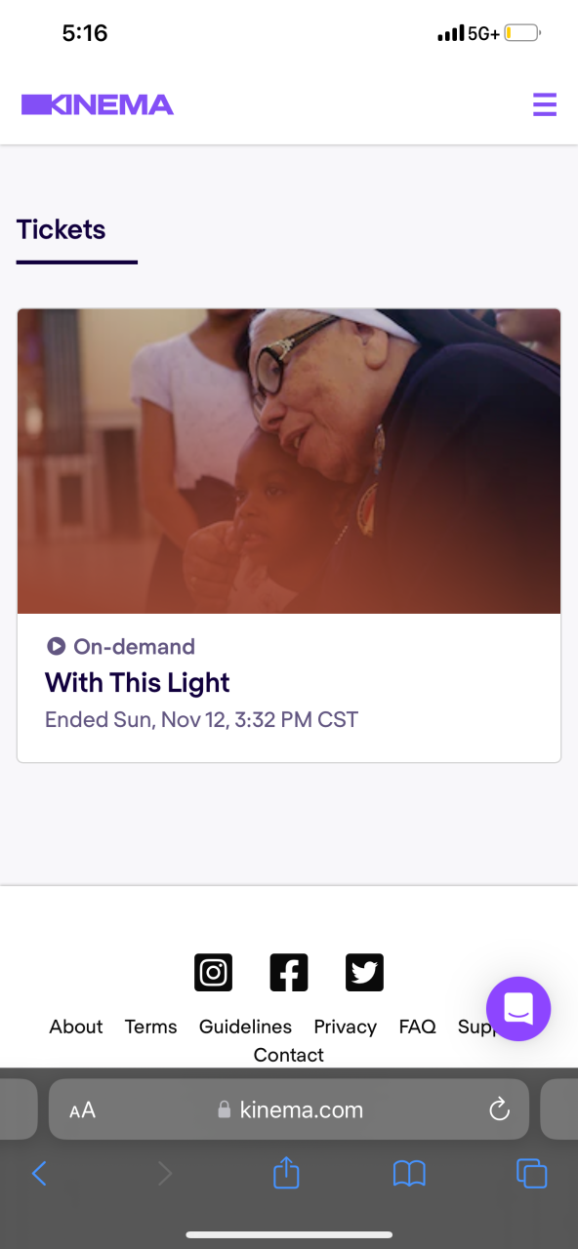Open Kinema's Instagram page
Image resolution: width=578 pixels, height=1249 pixels.
tap(214, 973)
